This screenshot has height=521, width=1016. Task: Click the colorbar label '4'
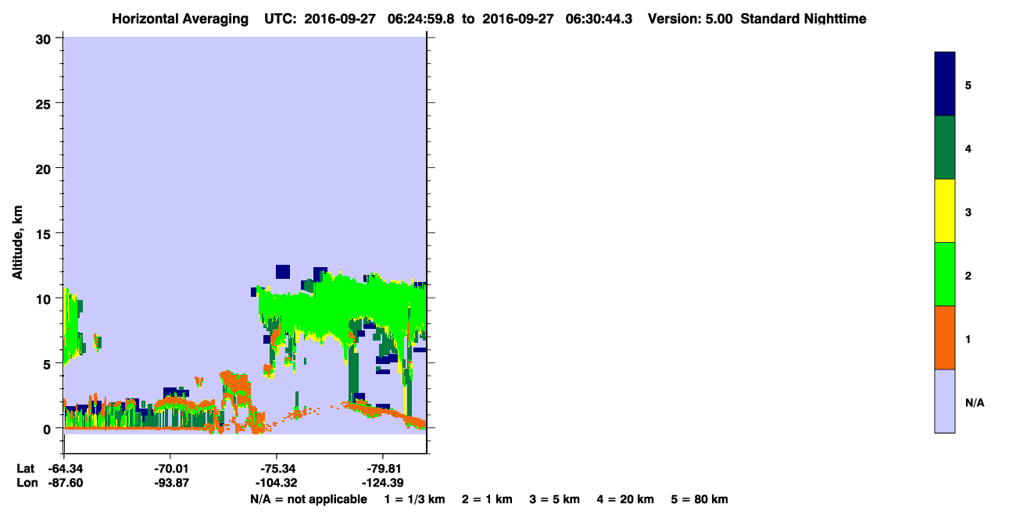[968, 148]
